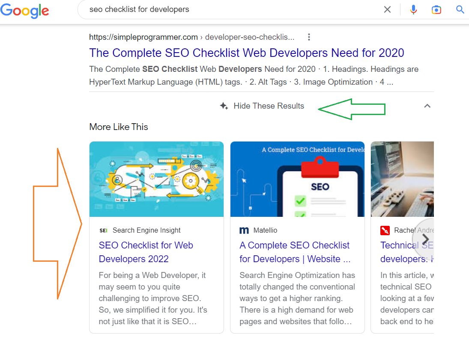Open 'The Complete SEO Checklist Web Developers Need for 2020'
Viewport: 469px width, 340px height.
tap(246, 53)
